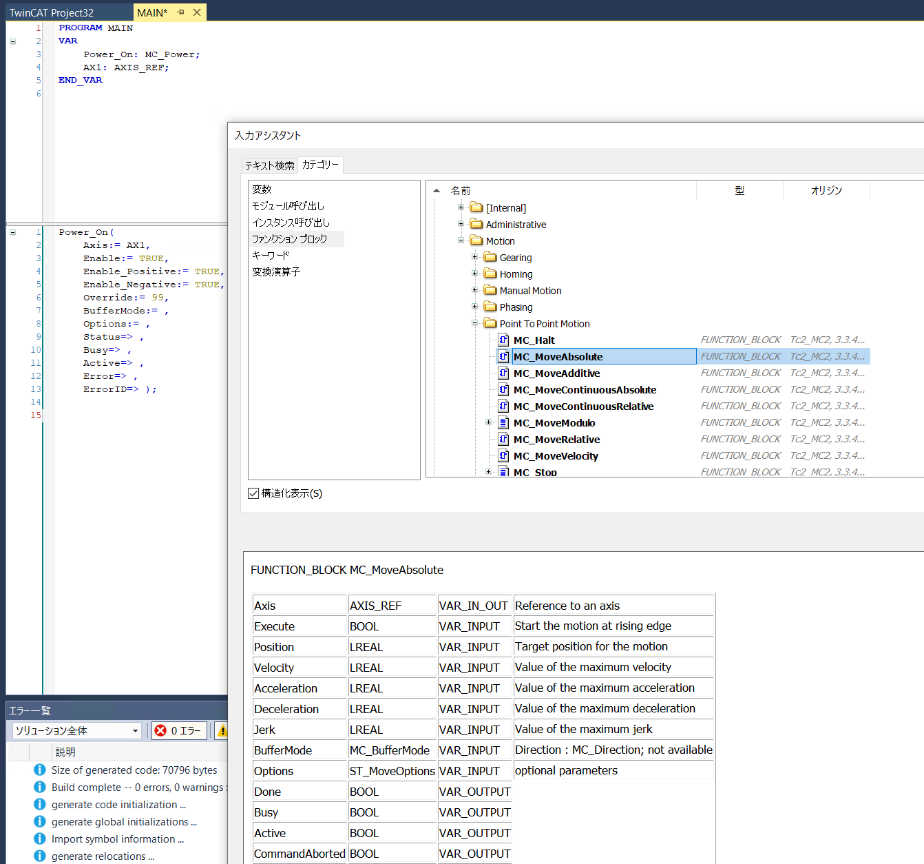Click the Administrative folder icon
The image size is (924, 864).
(476, 224)
